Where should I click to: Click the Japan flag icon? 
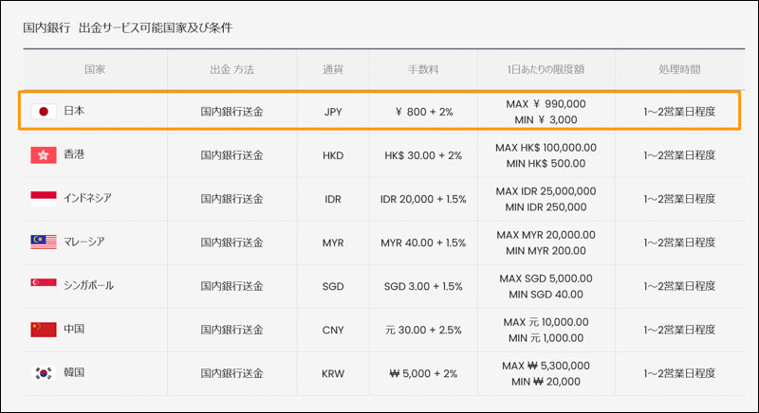point(44,112)
